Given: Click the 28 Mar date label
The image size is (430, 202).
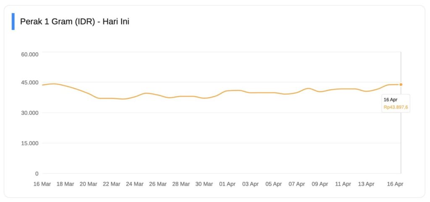Looking at the screenshot, I should pyautogui.click(x=181, y=184).
